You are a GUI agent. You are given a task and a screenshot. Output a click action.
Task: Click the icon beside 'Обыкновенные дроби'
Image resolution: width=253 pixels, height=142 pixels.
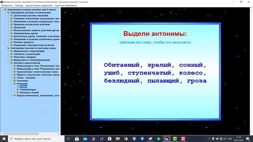pos(11,33)
